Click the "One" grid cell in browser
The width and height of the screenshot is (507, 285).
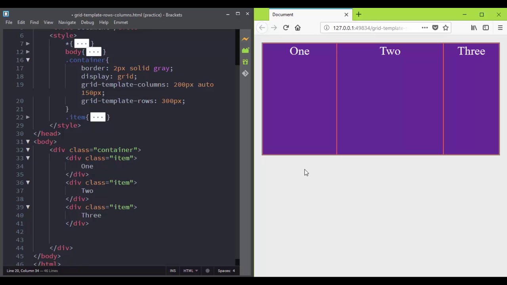[299, 99]
